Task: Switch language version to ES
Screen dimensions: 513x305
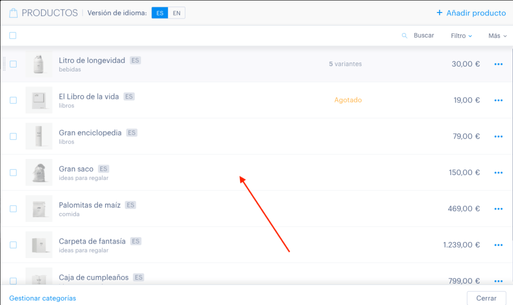Action: 160,13
